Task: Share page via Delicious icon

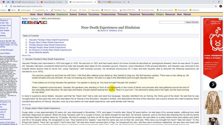Action: click(x=39, y=23)
